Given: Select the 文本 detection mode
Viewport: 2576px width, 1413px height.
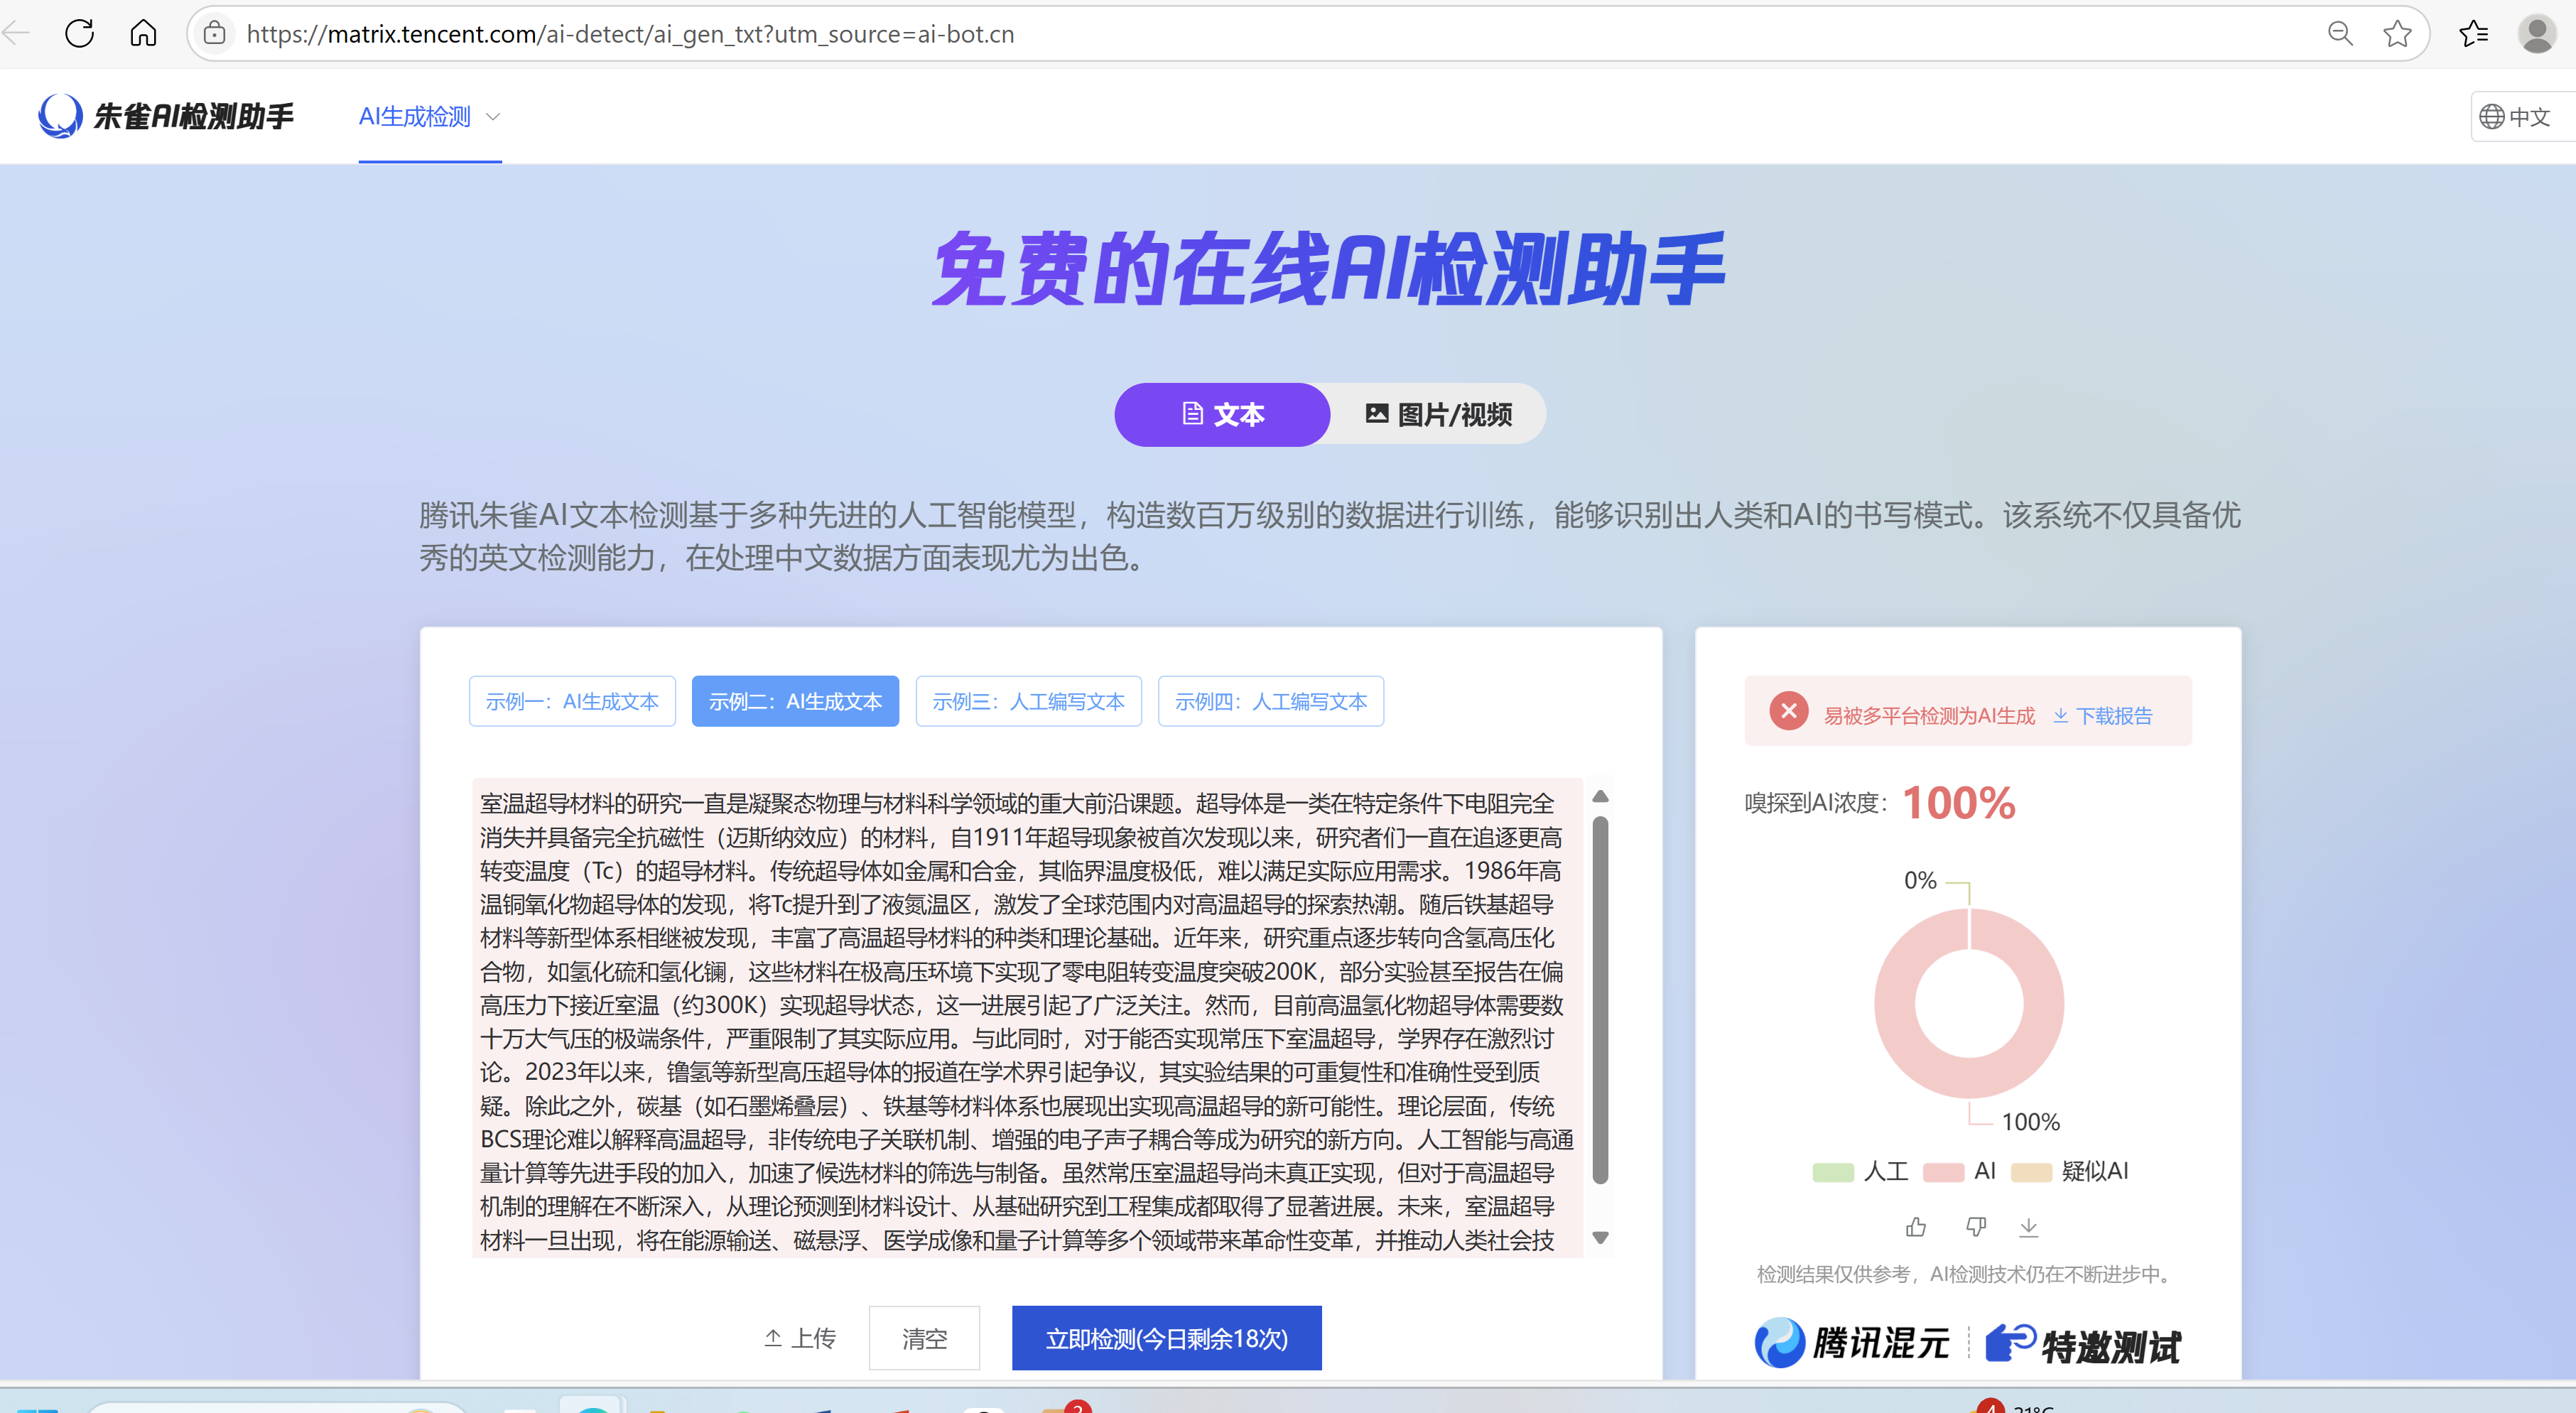Looking at the screenshot, I should click(x=1222, y=414).
